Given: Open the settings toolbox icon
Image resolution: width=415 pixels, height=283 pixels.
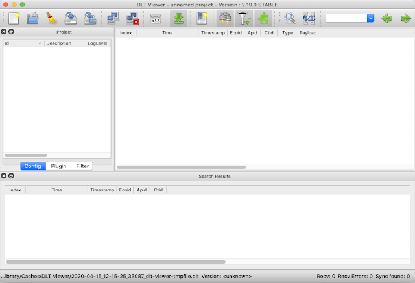Looking at the screenshot, I should point(156,18).
